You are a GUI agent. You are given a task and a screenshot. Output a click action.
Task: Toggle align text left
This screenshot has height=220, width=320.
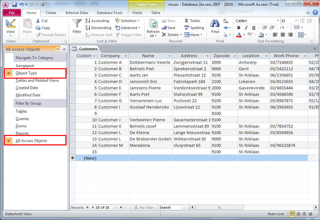275,35
